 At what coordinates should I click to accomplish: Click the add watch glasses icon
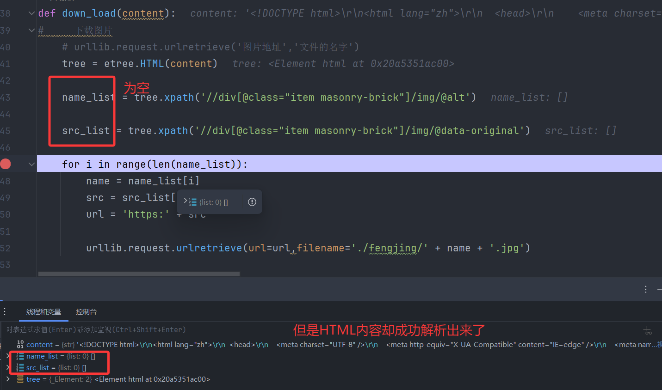pyautogui.click(x=647, y=330)
